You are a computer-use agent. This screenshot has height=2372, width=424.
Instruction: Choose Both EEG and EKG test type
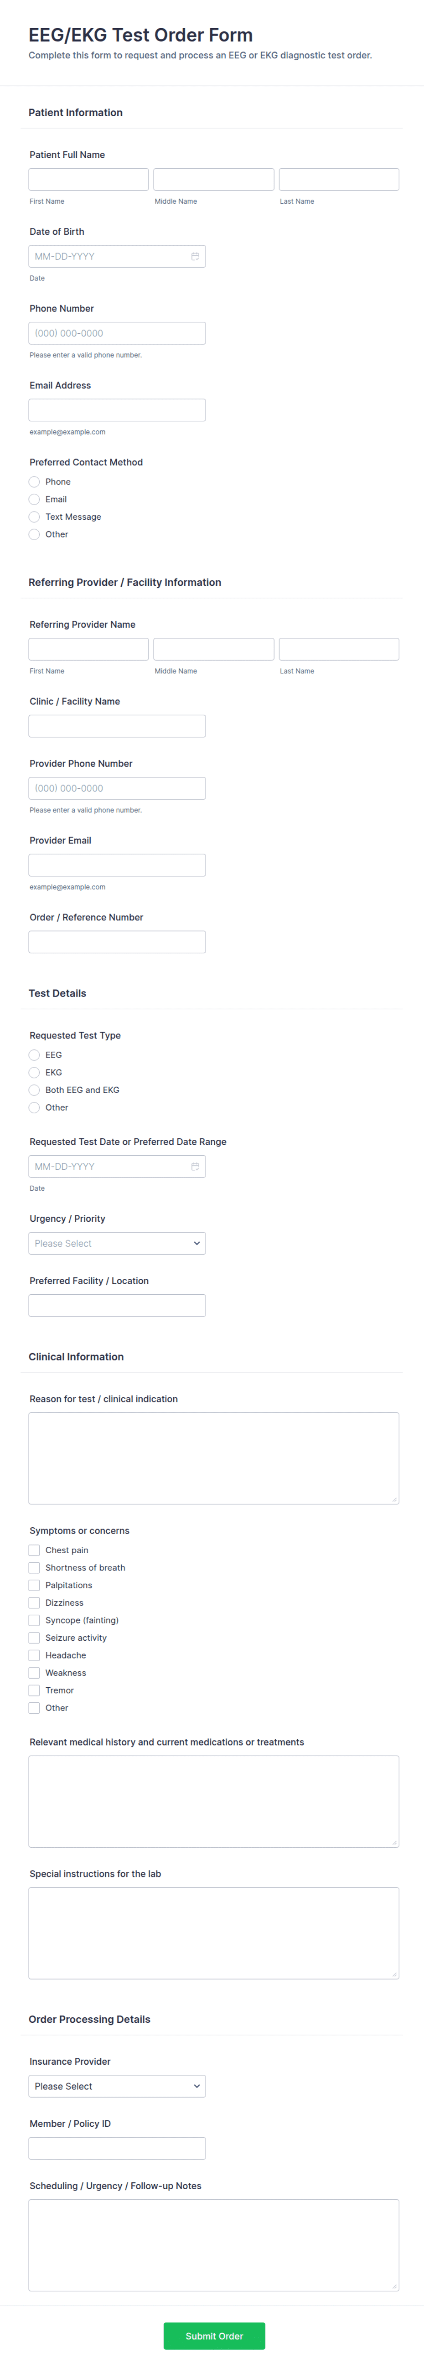[34, 1090]
